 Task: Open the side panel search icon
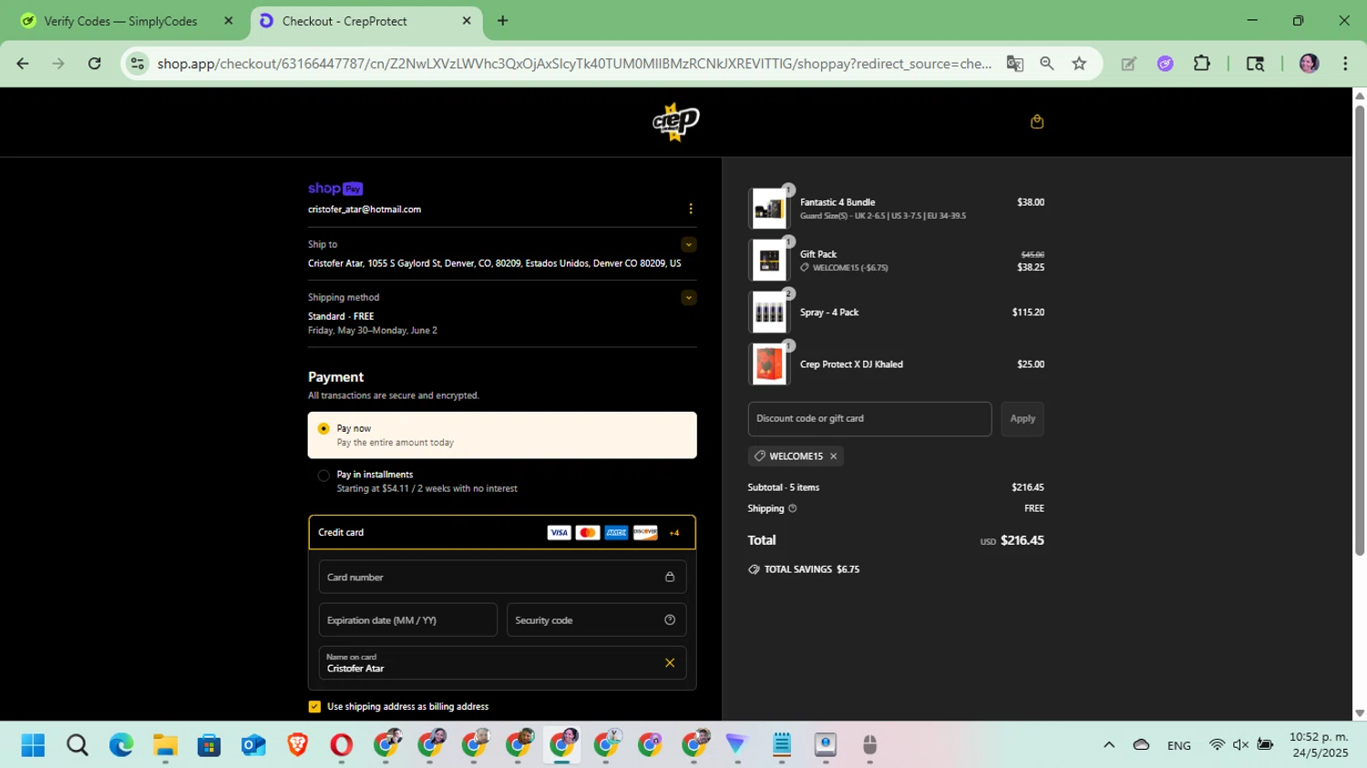click(1255, 63)
